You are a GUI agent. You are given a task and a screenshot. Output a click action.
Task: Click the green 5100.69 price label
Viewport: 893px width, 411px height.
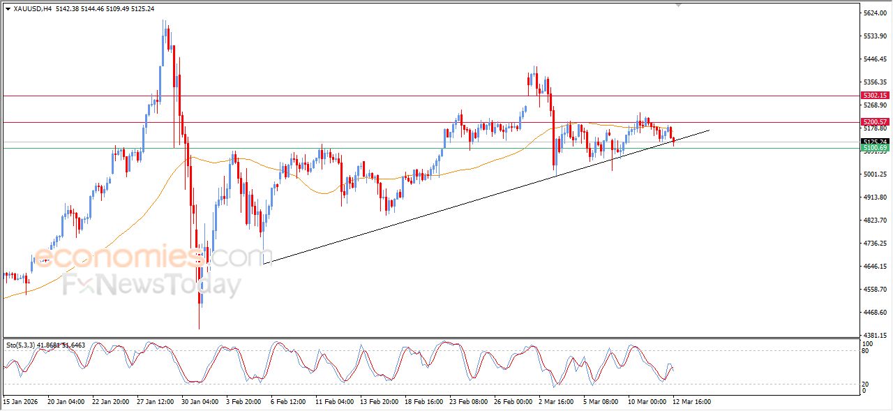click(x=874, y=148)
